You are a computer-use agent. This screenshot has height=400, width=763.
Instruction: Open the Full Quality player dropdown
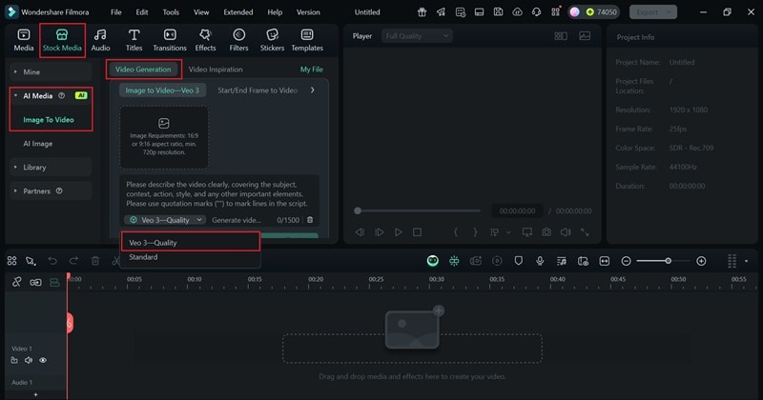417,36
